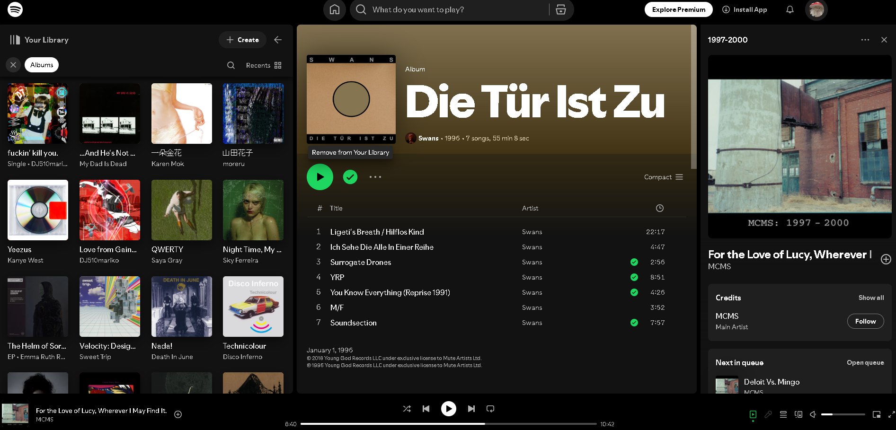Click the search magnifier in top bar
896x430 pixels.
(x=361, y=9)
